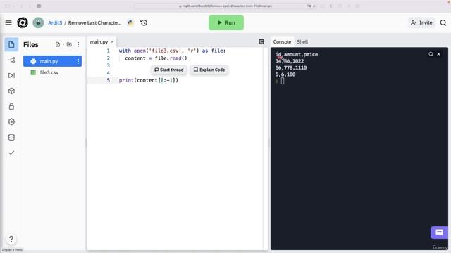Click the browser address bar

pyautogui.click(x=225, y=6)
